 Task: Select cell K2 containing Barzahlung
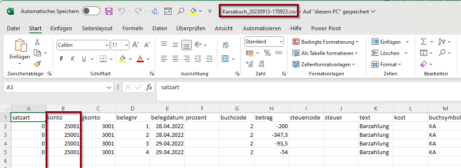376,126
